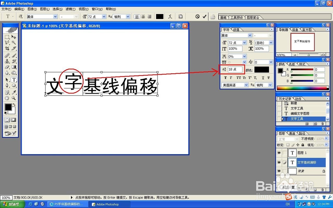Image resolution: width=333 pixels, height=208 pixels.
Task: Select the Crop tool
Action: coord(7,48)
